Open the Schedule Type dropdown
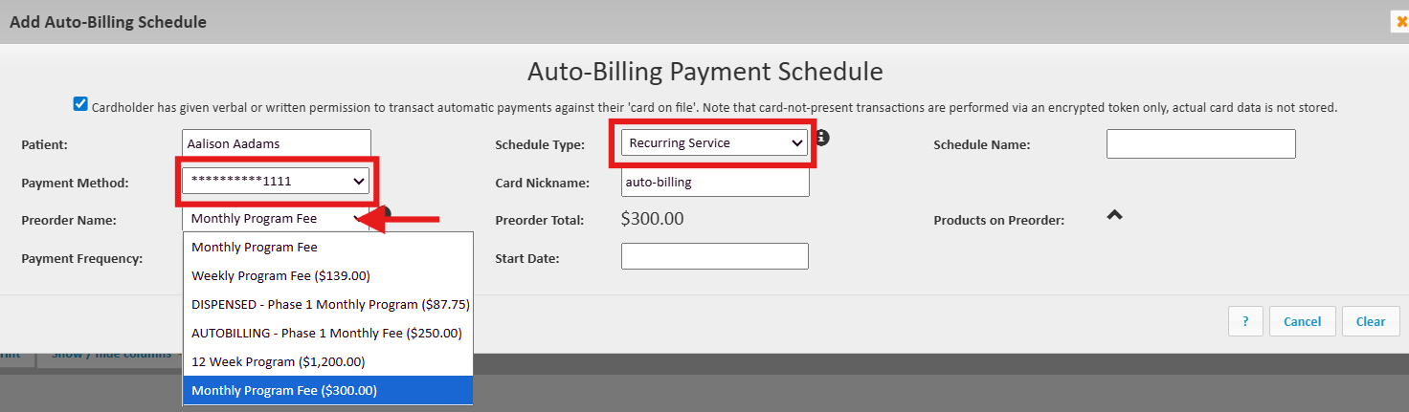Viewport: 1409px width, 412px height. [714, 143]
